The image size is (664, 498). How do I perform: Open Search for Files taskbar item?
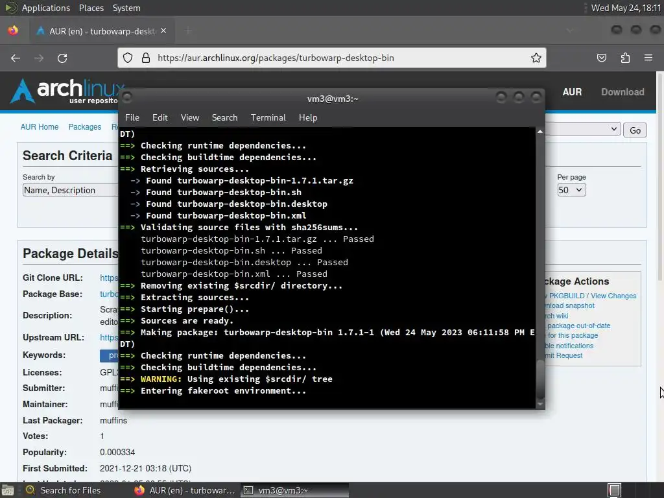pos(64,490)
